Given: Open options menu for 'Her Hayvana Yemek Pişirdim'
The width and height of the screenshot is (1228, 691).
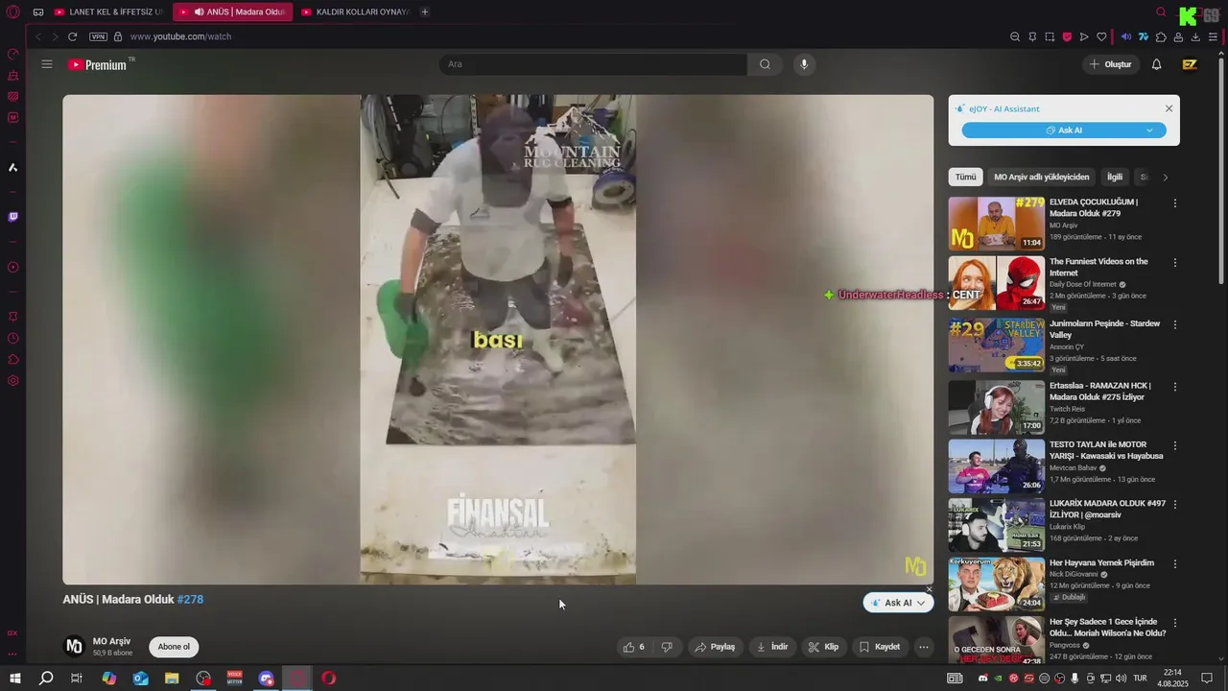Looking at the screenshot, I should [x=1174, y=564].
